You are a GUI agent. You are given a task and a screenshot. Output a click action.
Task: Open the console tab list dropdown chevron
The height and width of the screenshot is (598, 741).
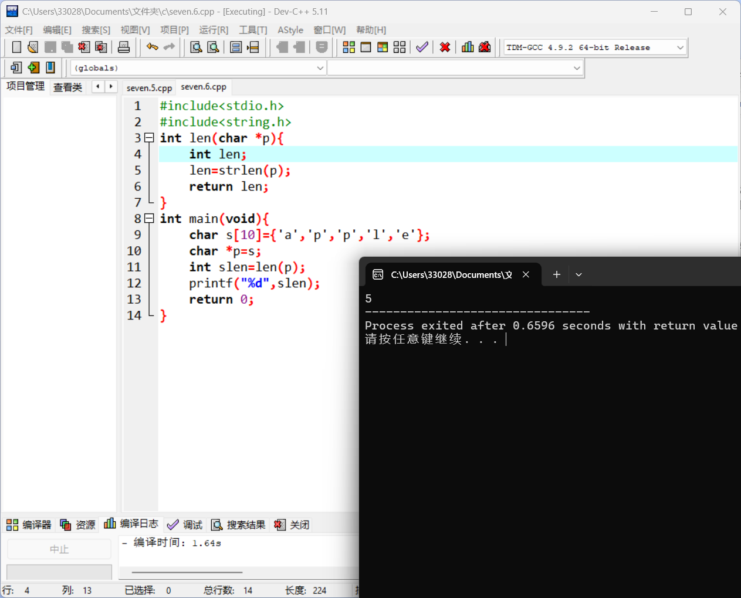578,274
